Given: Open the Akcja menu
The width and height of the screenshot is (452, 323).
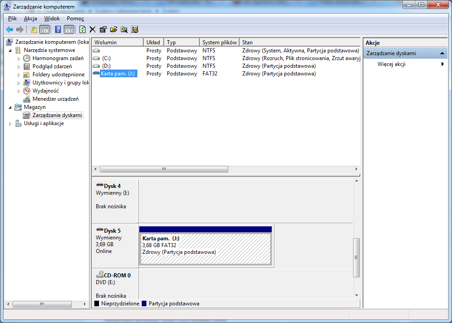Looking at the screenshot, I should 30,19.
